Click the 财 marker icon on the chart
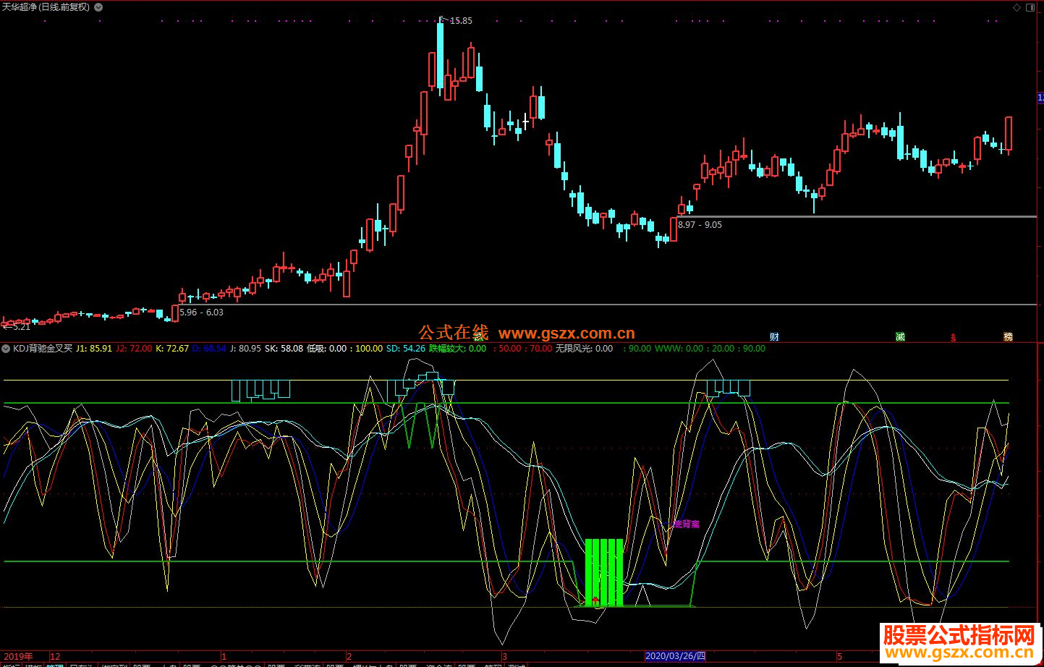This screenshot has height=667, width=1044. coord(775,337)
